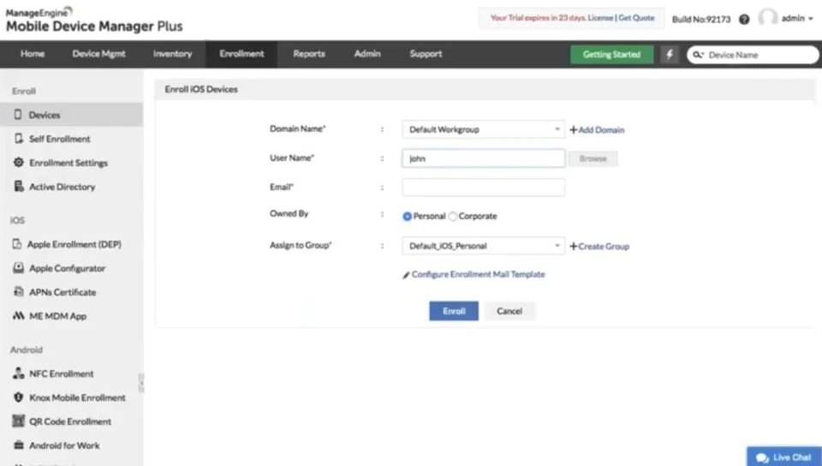Screen dimensions: 822x466
Task: Open Configure Enrollment Mail Template link
Action: click(478, 275)
